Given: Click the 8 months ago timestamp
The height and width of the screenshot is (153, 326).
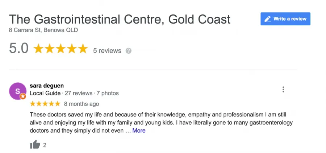Looking at the screenshot, I should [81, 104].
